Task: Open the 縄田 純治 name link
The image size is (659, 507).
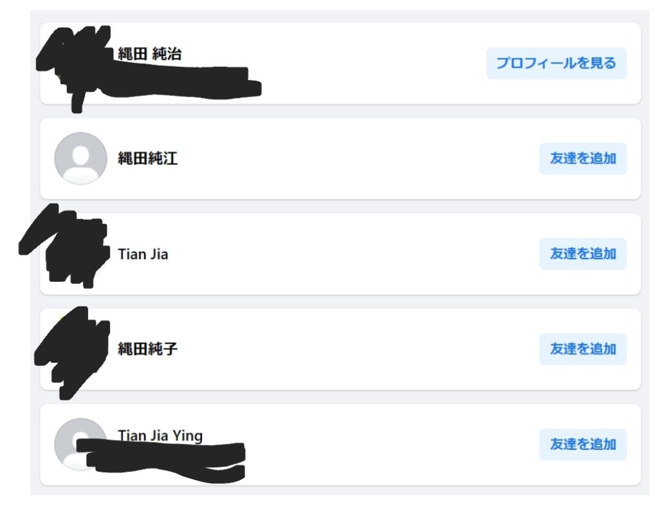Action: click(x=149, y=54)
